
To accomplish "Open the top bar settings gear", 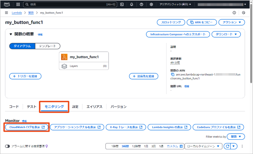I will point(151,4).
